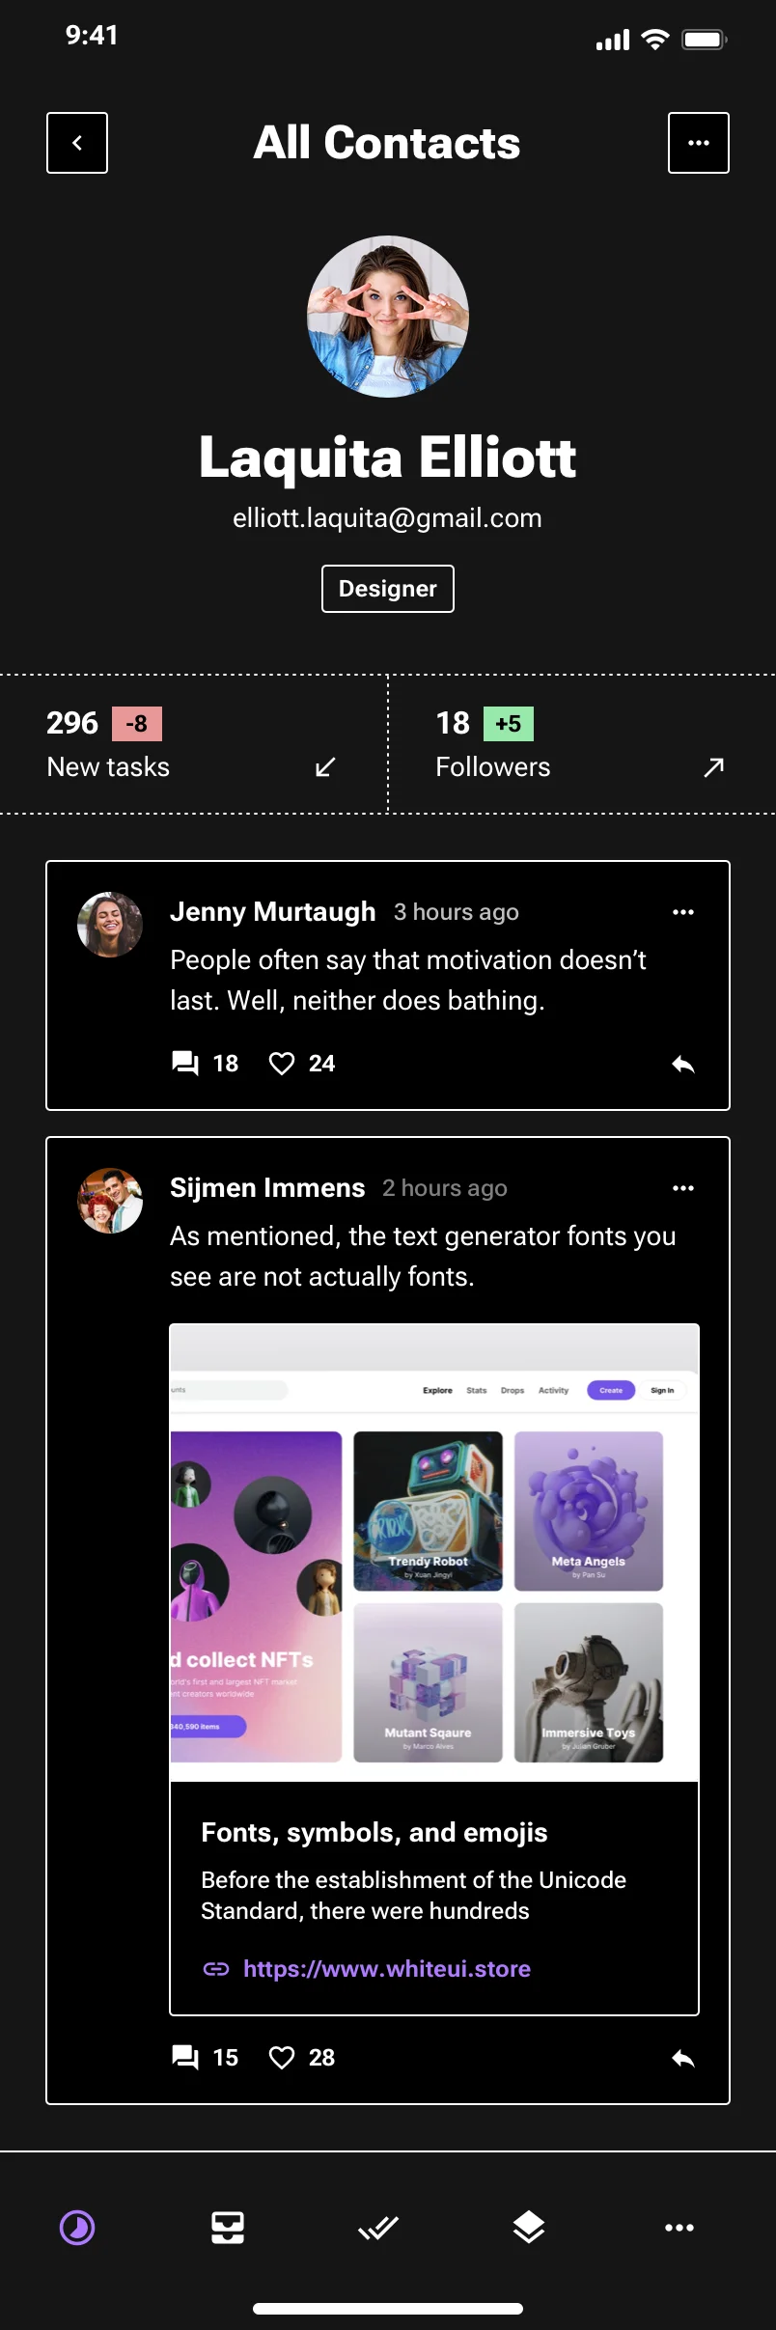
Task: Click the 'New tasks' label
Action: tap(108, 767)
